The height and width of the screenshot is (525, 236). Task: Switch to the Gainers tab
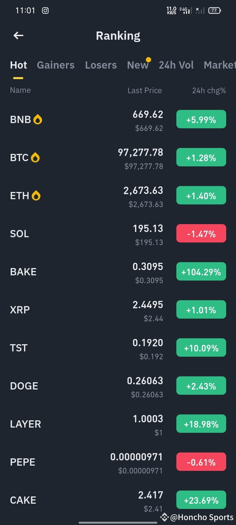coord(56,65)
